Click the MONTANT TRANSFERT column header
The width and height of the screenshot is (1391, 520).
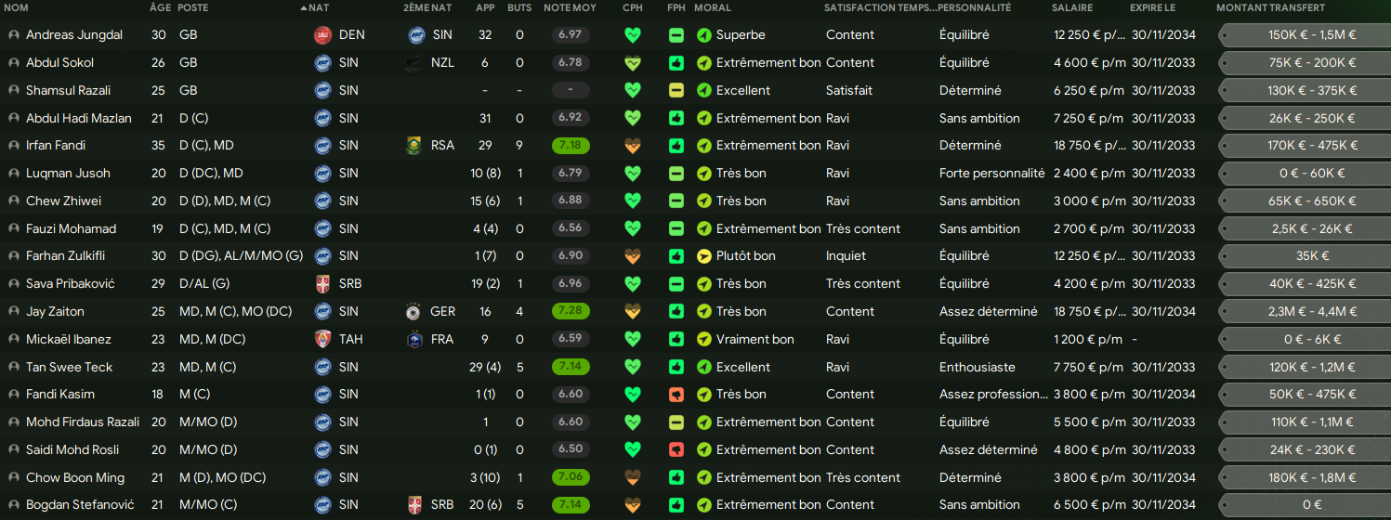coord(1270,7)
